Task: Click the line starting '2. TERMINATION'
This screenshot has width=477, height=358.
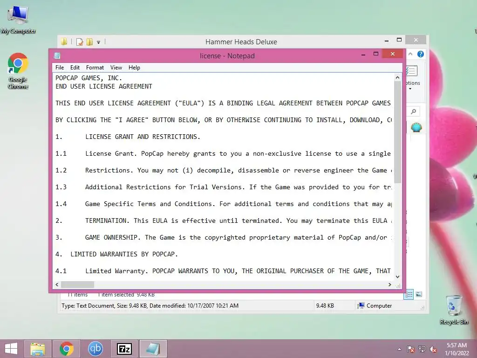Action: (x=224, y=220)
